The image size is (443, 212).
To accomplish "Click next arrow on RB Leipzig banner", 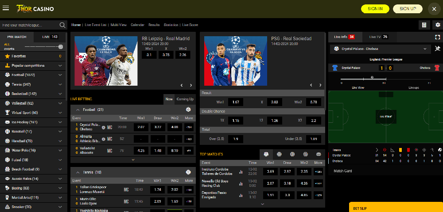I will [191, 85].
